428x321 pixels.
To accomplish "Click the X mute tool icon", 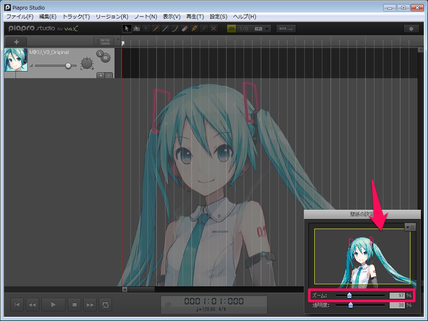I will coord(214,29).
